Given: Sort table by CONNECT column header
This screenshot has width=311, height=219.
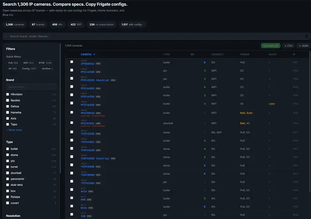Looking at the screenshot, I should (217, 55).
